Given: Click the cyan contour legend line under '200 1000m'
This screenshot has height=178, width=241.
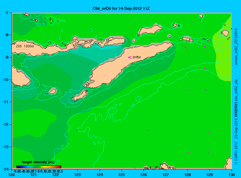Looking at the screenshot, I should click(23, 49).
